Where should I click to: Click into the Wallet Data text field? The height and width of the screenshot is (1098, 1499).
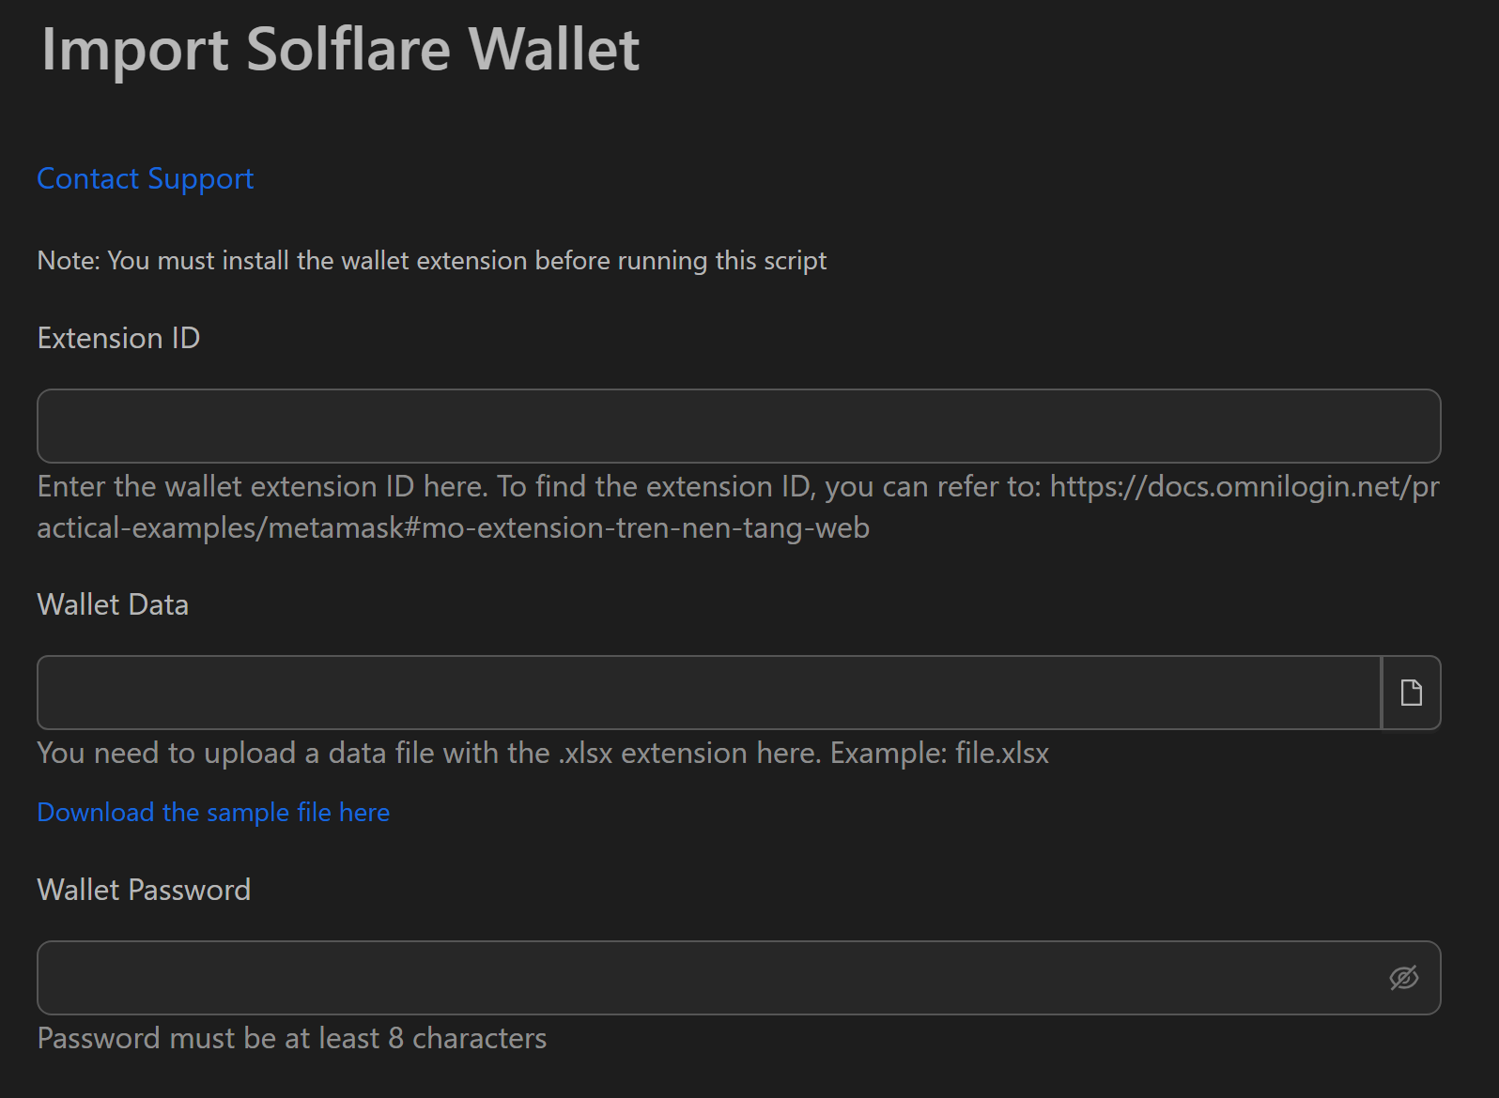tap(708, 693)
